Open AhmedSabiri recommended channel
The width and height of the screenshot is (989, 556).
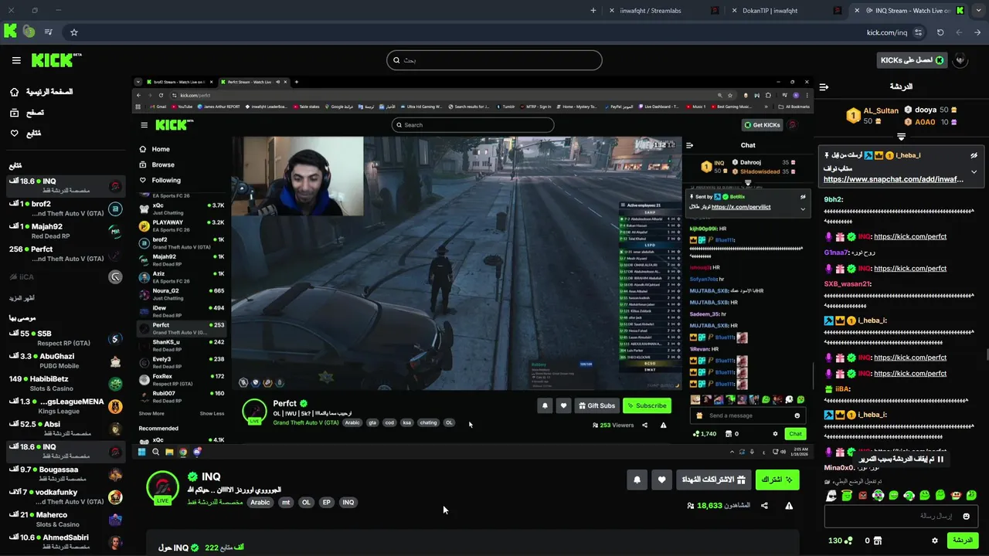point(65,542)
